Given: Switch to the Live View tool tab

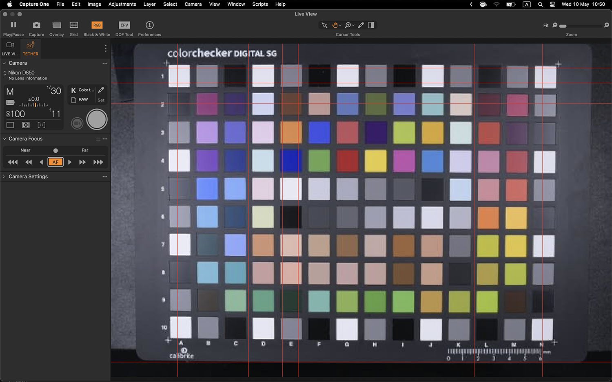Looking at the screenshot, I should pyautogui.click(x=10, y=48).
